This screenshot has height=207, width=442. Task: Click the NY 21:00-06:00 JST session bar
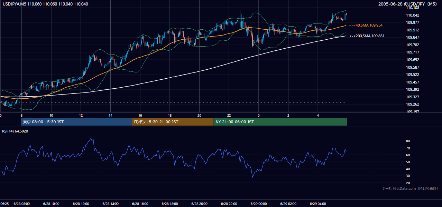pos(280,122)
